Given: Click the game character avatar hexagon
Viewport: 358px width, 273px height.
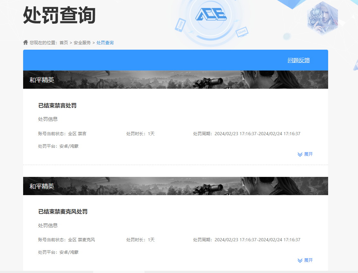Looking at the screenshot, I should click(x=322, y=18).
